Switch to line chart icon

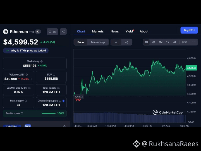point(116,42)
